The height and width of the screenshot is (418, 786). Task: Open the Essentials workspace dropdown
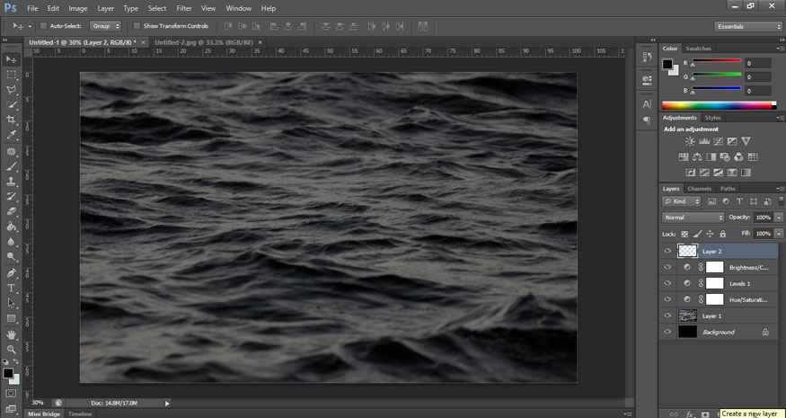747,27
